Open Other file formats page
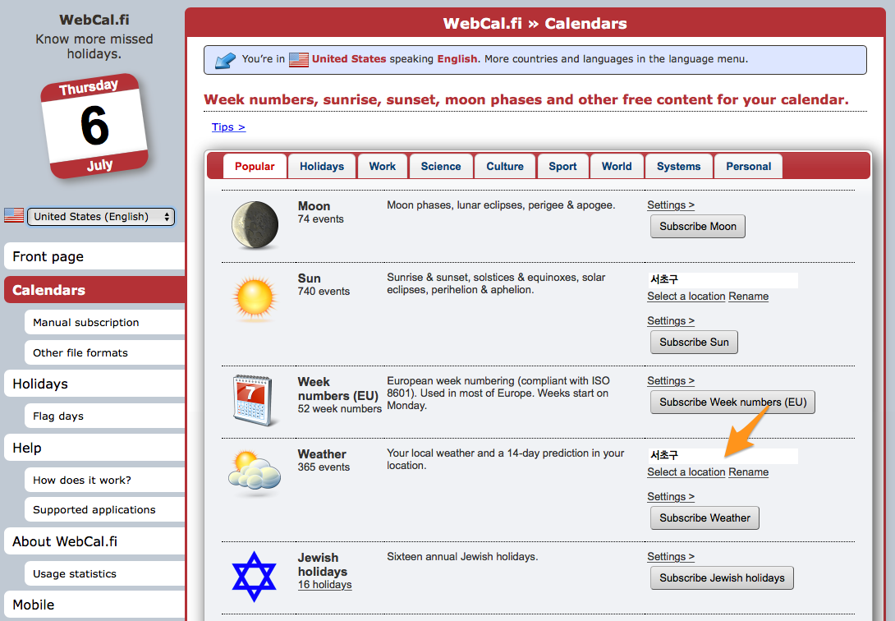Image resolution: width=895 pixels, height=621 pixels. (x=105, y=352)
